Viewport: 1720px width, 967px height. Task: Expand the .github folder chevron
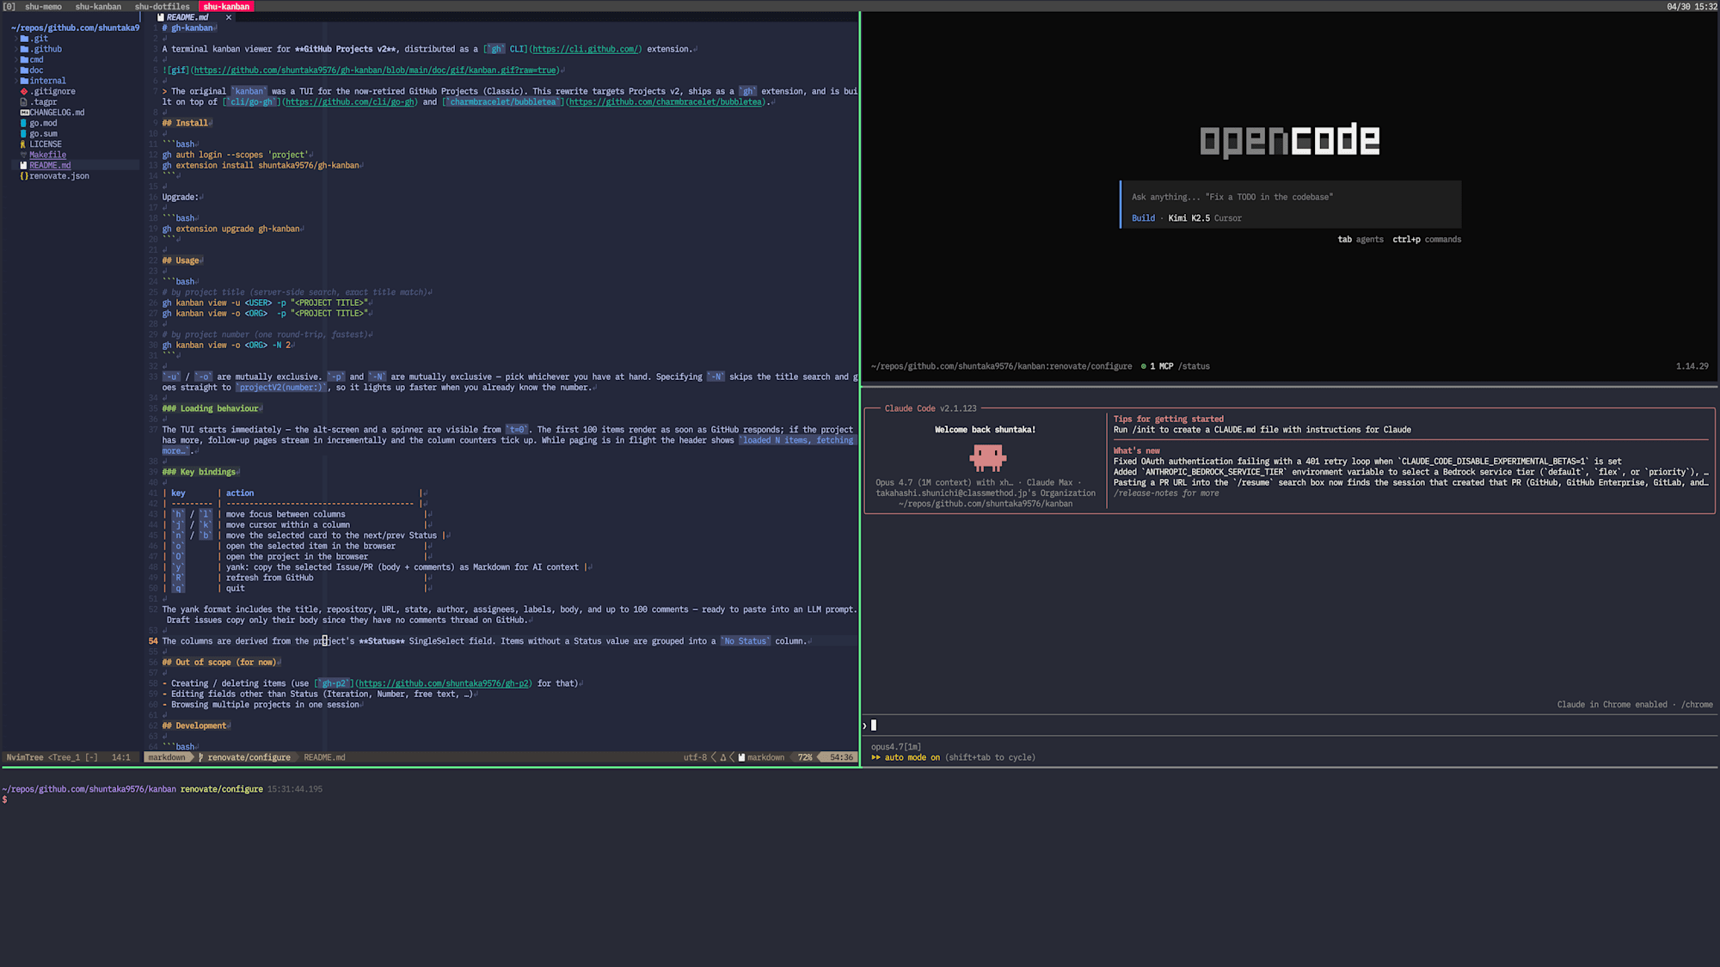pos(15,49)
